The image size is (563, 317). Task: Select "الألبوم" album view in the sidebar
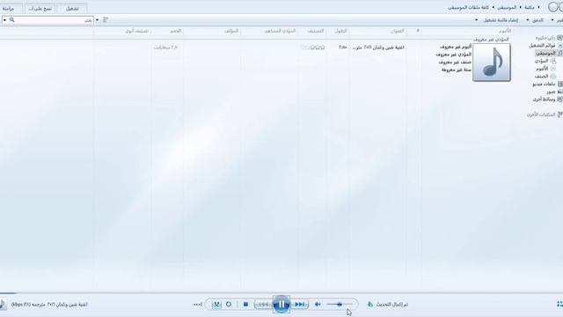click(542, 69)
